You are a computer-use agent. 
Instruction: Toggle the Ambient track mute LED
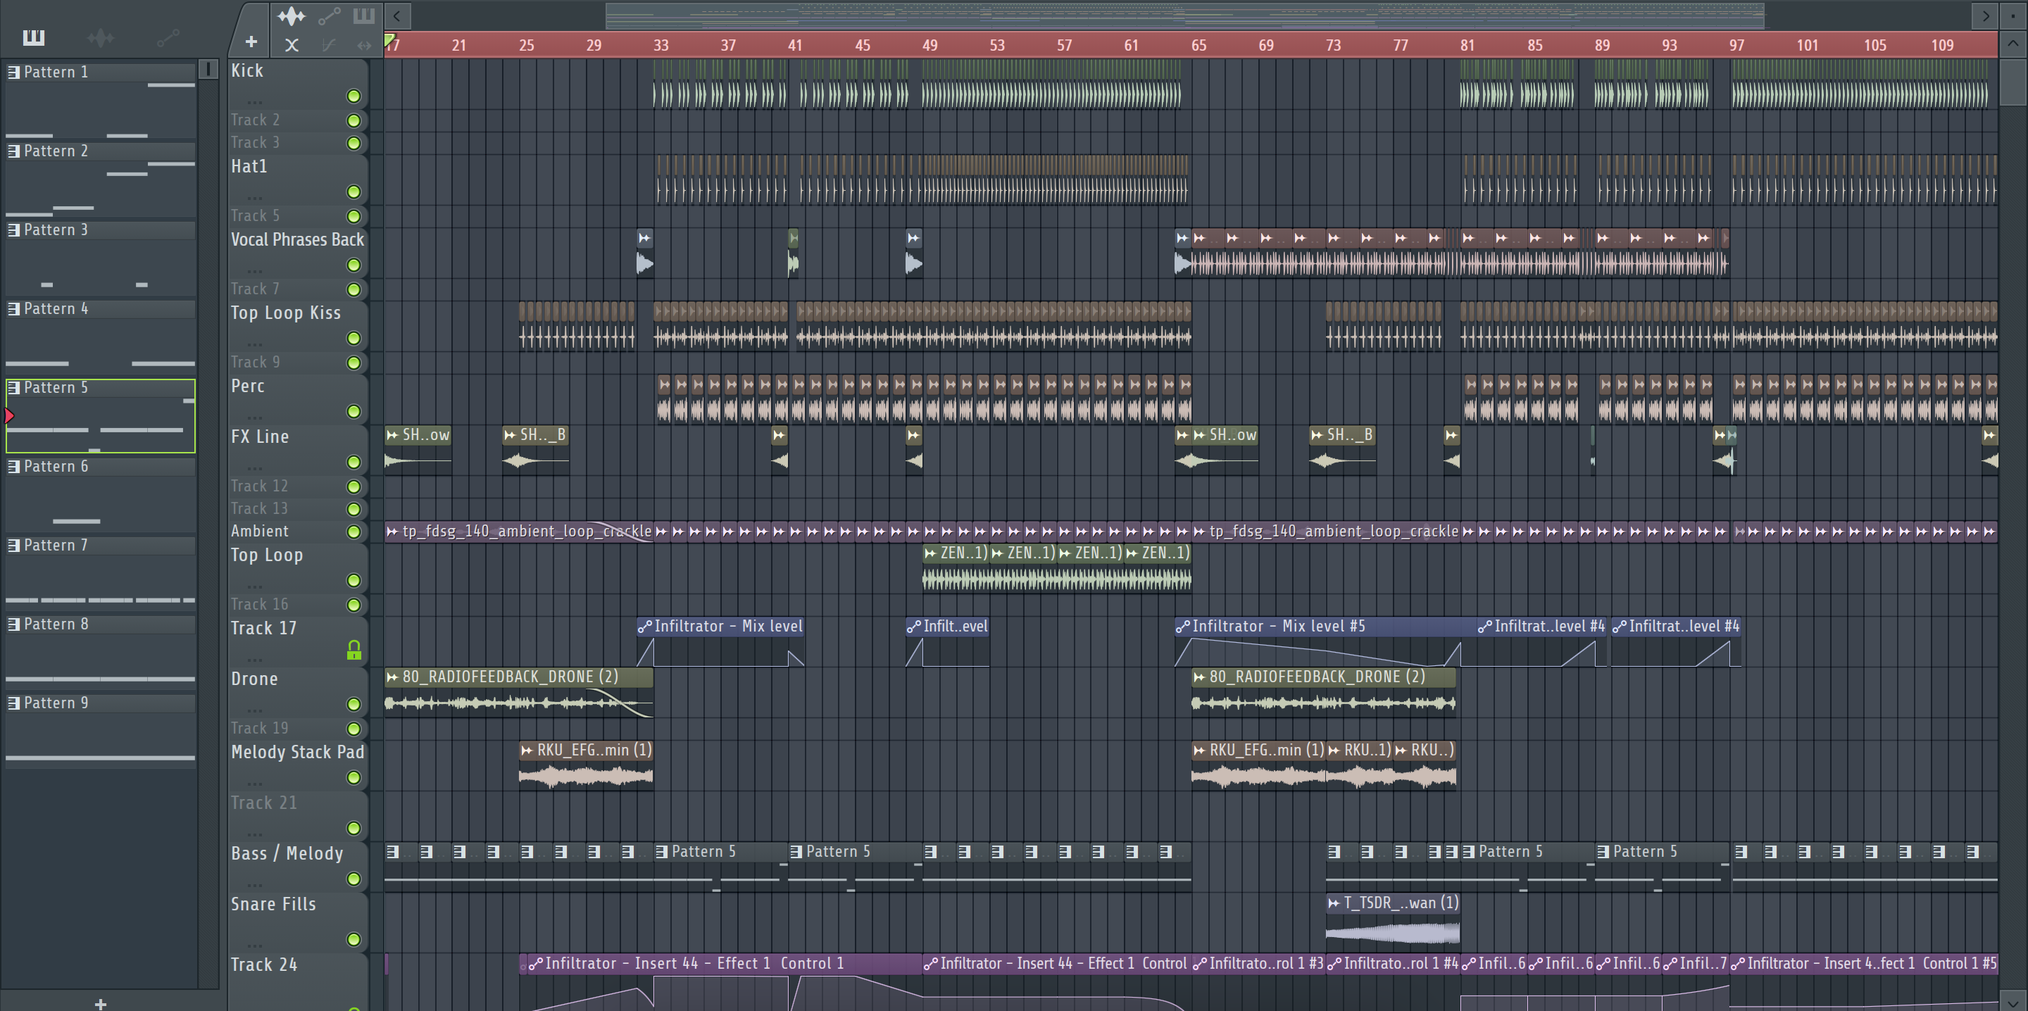pos(354,532)
